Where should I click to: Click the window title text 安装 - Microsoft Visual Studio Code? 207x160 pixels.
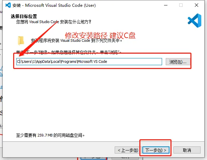coord(54,5)
